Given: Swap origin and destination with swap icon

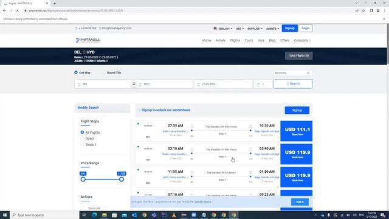Looking at the screenshot, I should point(134,84).
